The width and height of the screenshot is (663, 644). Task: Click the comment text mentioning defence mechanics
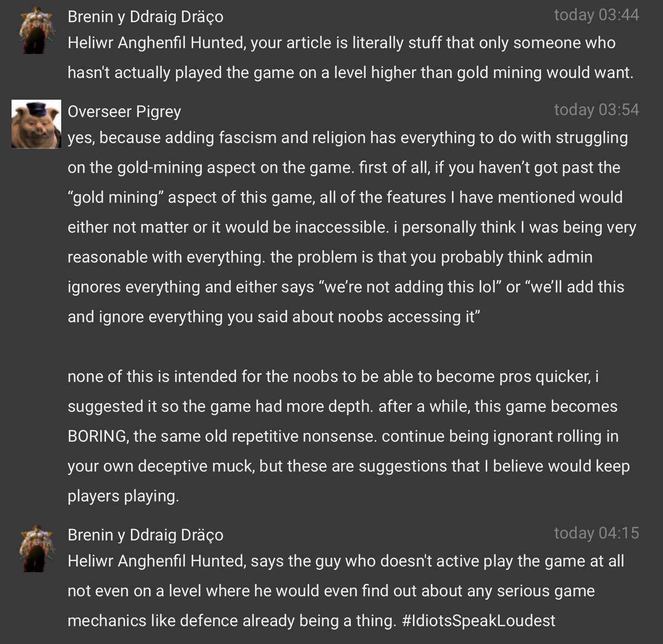(346, 591)
